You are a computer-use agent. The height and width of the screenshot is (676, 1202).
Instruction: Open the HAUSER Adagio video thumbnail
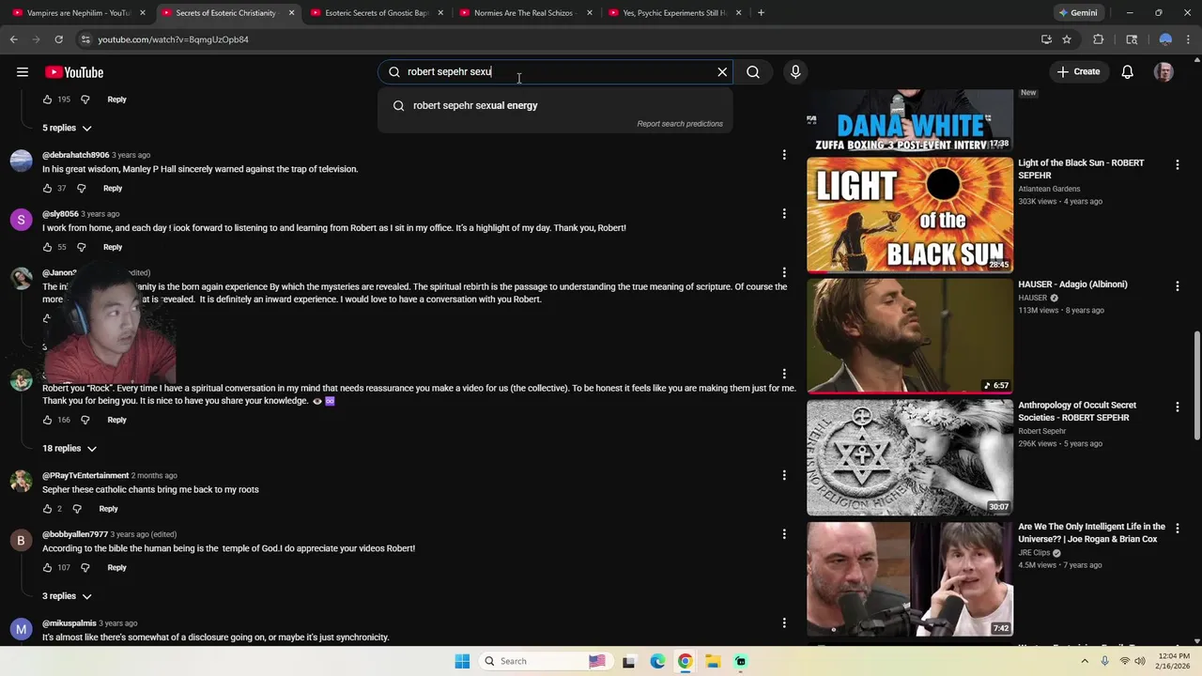click(x=910, y=335)
